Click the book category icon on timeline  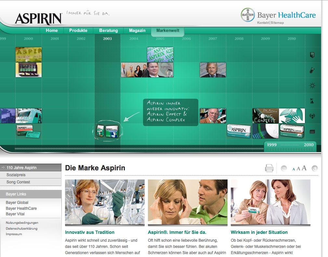pos(312,55)
